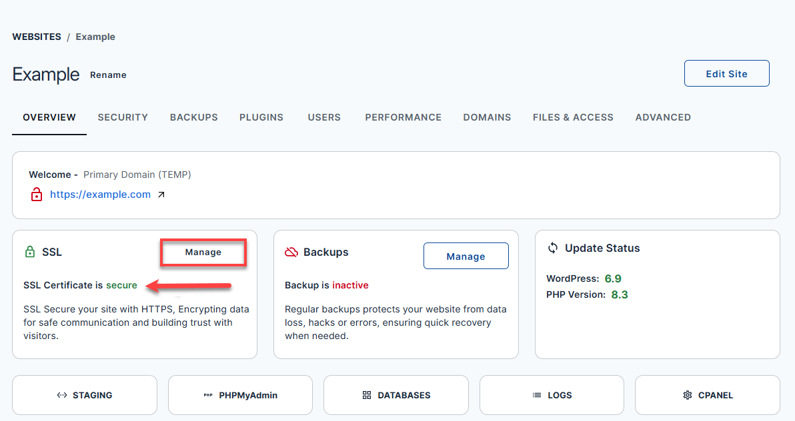Open the PHPMyAdmin button

tap(240, 395)
